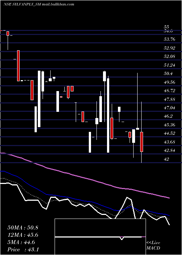Click the 51.24 price axis label

[x=170, y=65]
